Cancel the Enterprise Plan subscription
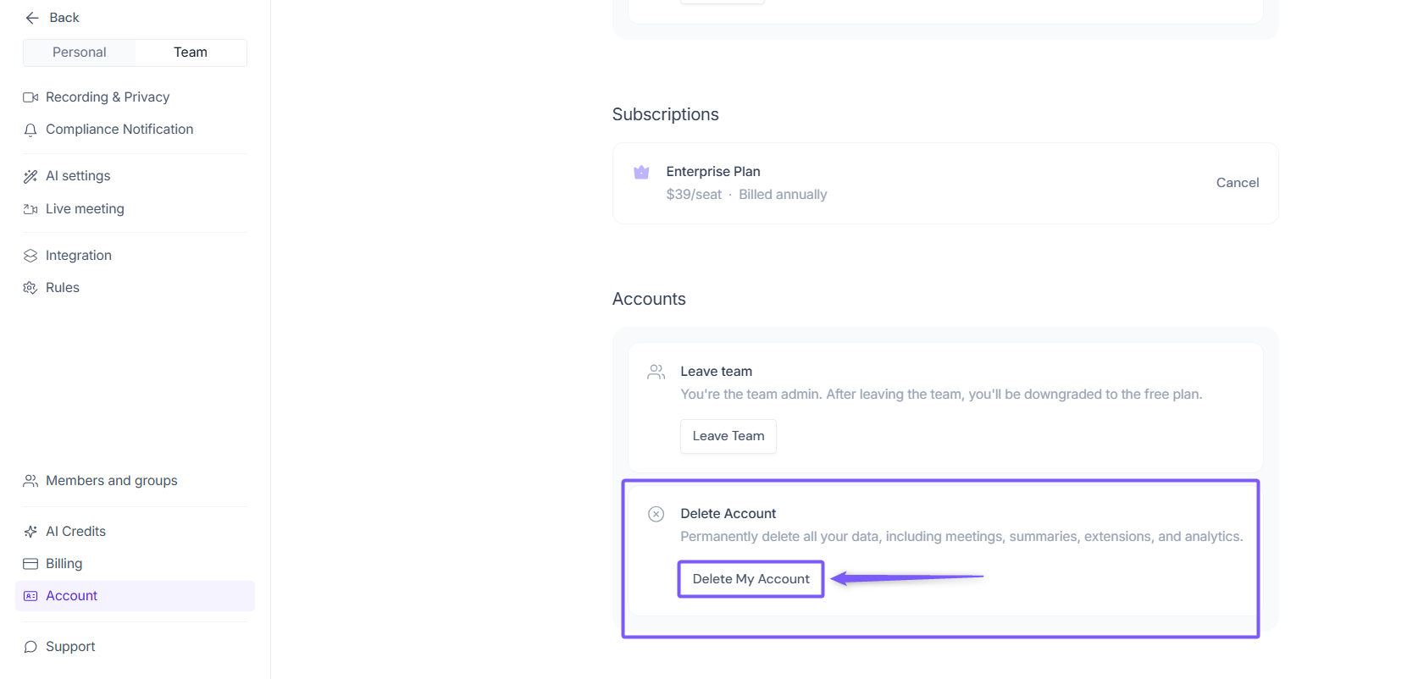The image size is (1407, 679). click(1237, 183)
